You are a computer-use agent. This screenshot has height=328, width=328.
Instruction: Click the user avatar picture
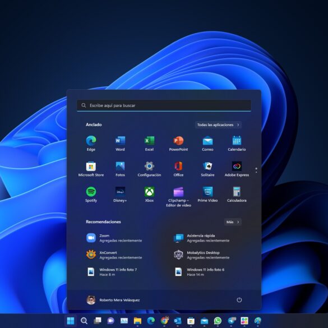click(91, 300)
